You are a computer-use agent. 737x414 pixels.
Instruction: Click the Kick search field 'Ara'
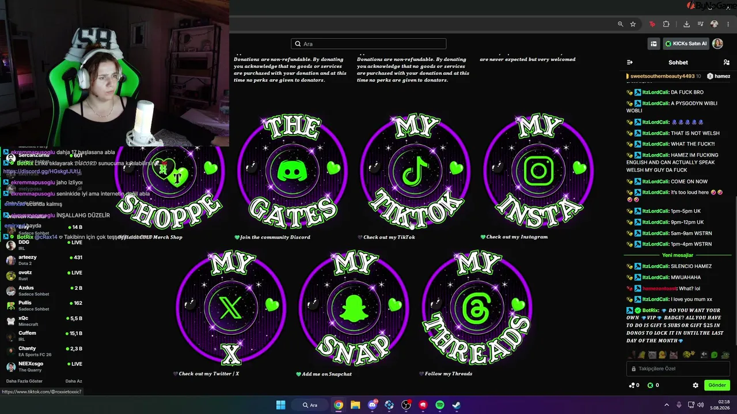tap(368, 44)
